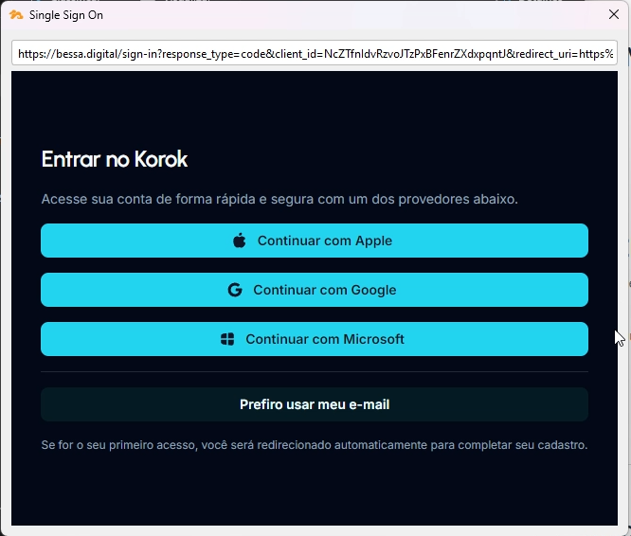Continue with Microsoft sign-in

315,339
